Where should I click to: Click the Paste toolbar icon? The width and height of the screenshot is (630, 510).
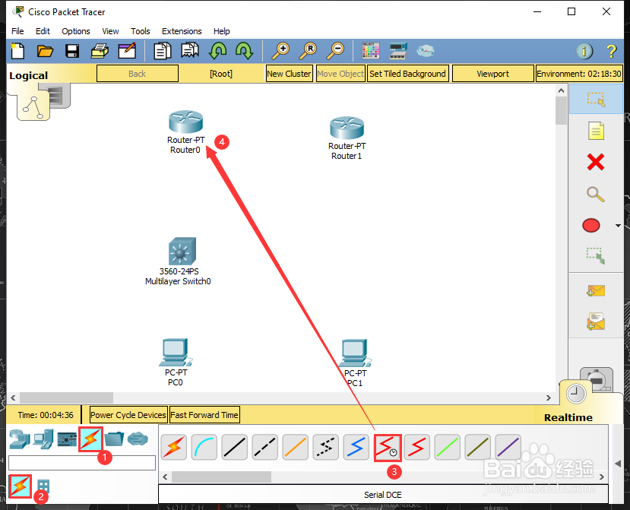tap(190, 51)
